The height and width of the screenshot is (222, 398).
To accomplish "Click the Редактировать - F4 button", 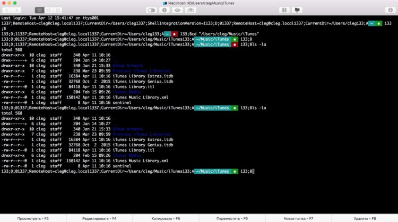I will (x=99, y=218).
